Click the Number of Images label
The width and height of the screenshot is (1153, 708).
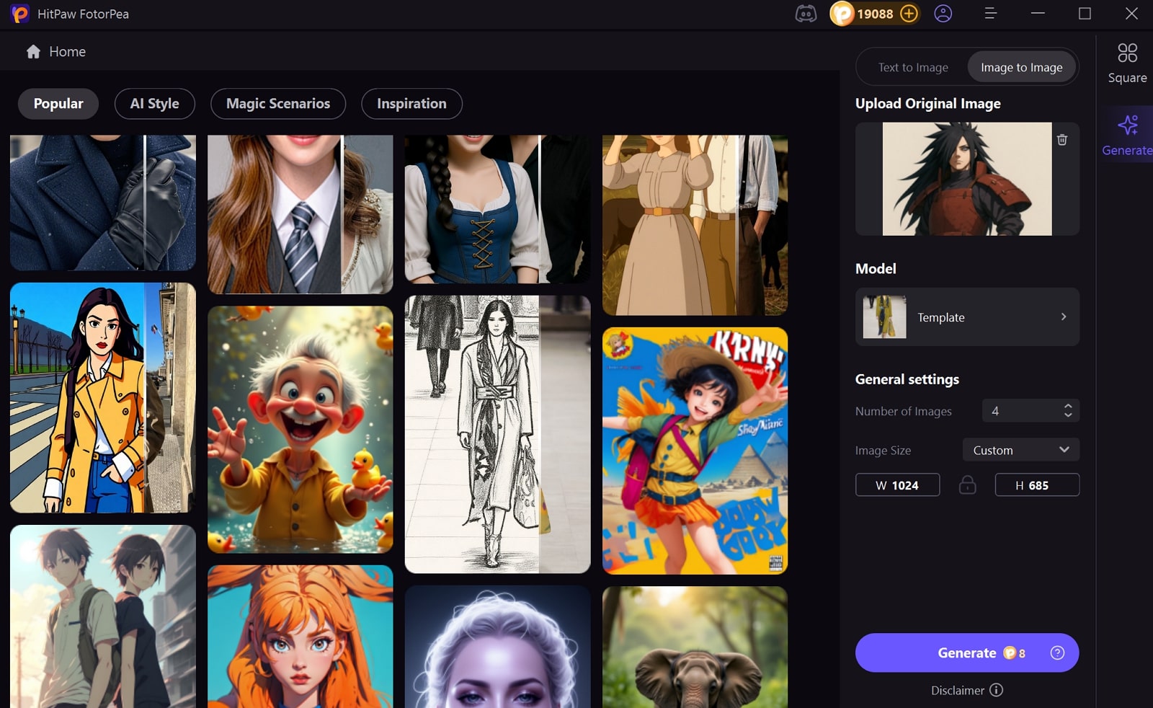[903, 411]
